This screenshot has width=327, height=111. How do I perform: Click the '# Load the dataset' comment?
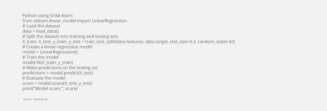tap(41, 26)
